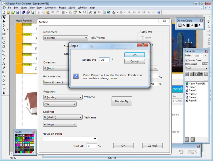The width and height of the screenshot is (213, 161).
Task: Click the speech bubble toolbar icon
Action: coord(84,12)
